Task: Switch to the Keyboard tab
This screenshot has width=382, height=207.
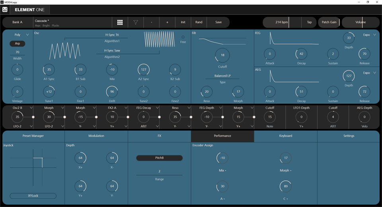Action: (x=286, y=136)
